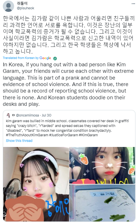Open the three-dot more options menu
The width and height of the screenshot is (136, 222).
coord(133,4)
